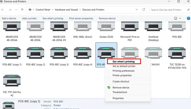Select the POS-80C (copy 1) printer
Screen dimensions: 191x109
point(12,53)
